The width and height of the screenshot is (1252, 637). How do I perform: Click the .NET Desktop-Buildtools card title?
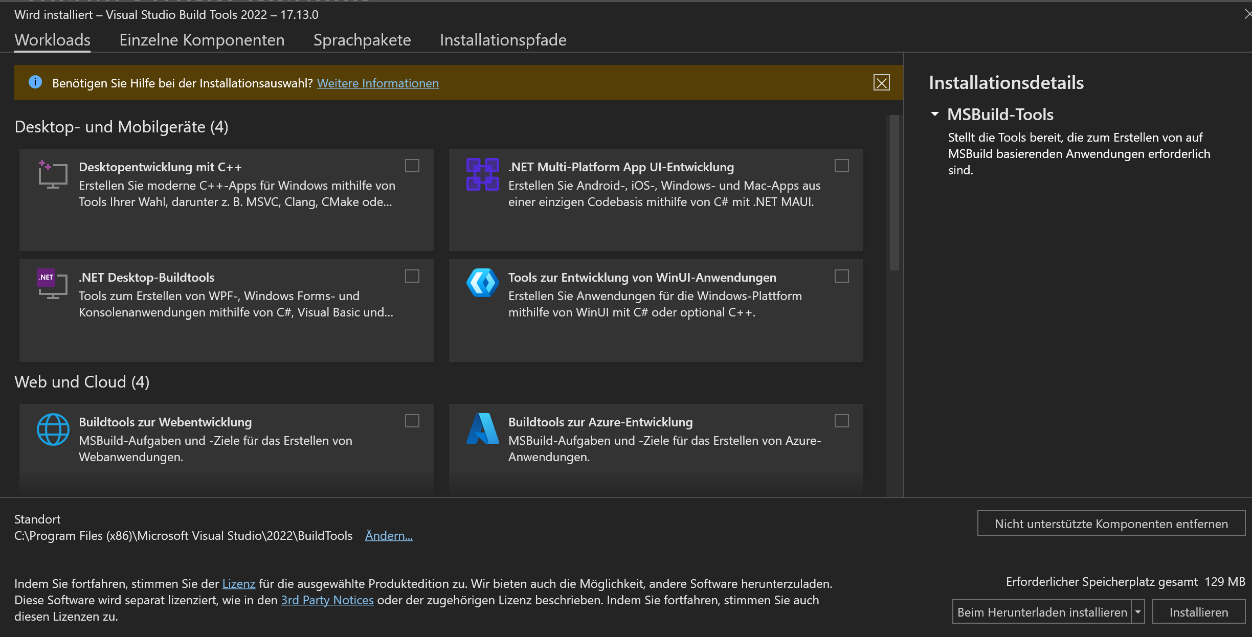point(147,277)
